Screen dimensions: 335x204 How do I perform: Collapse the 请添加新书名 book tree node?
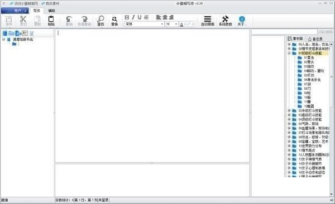coord(4,39)
